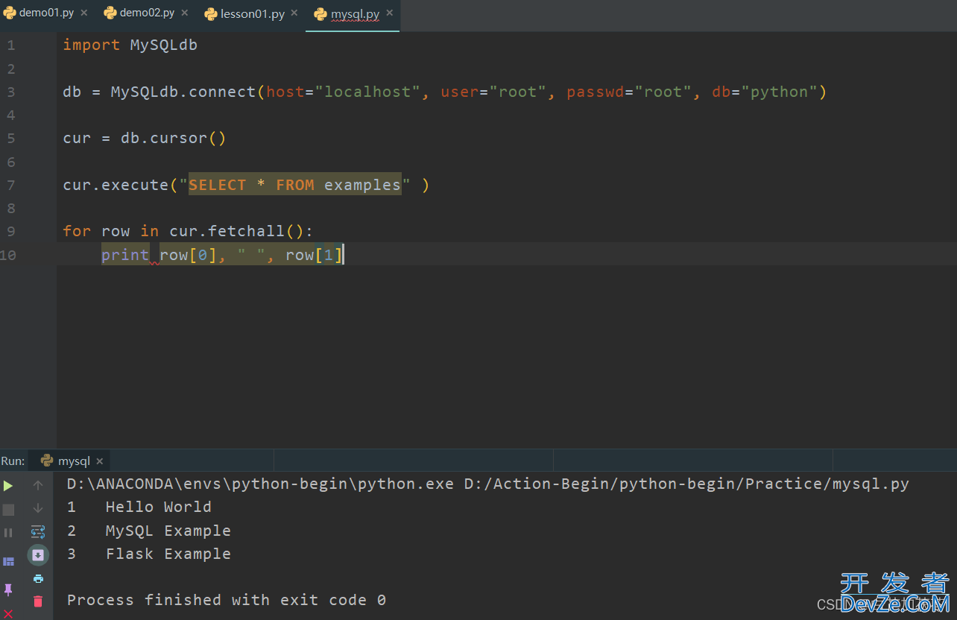Toggle Soft-Wrap in the Run console
Image resolution: width=957 pixels, height=620 pixels.
[x=38, y=532]
